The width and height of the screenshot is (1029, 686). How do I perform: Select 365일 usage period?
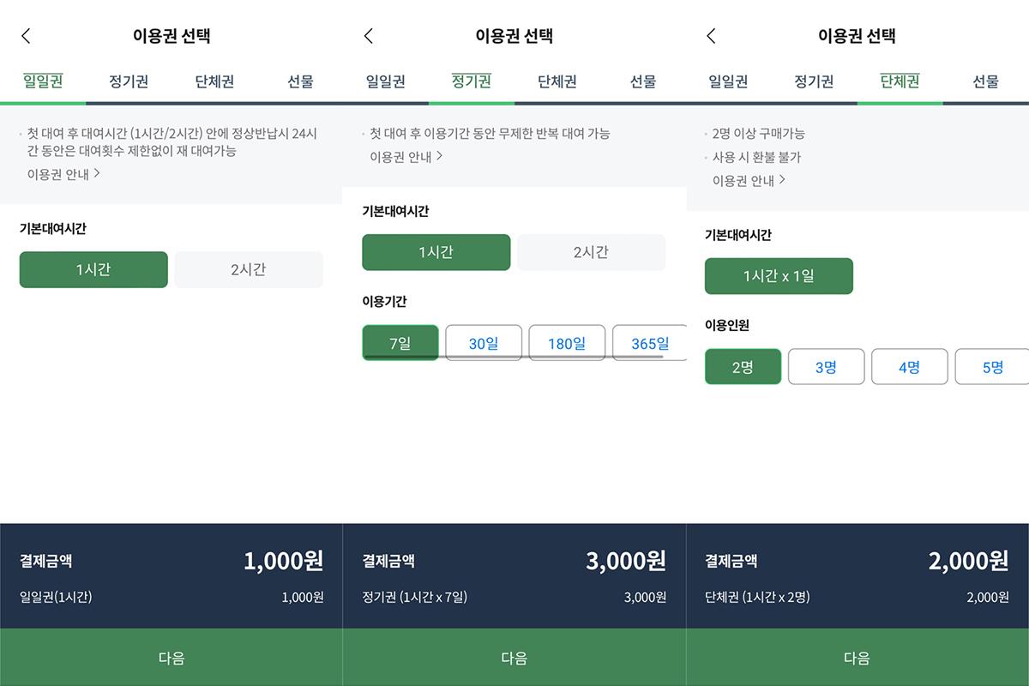click(x=650, y=341)
